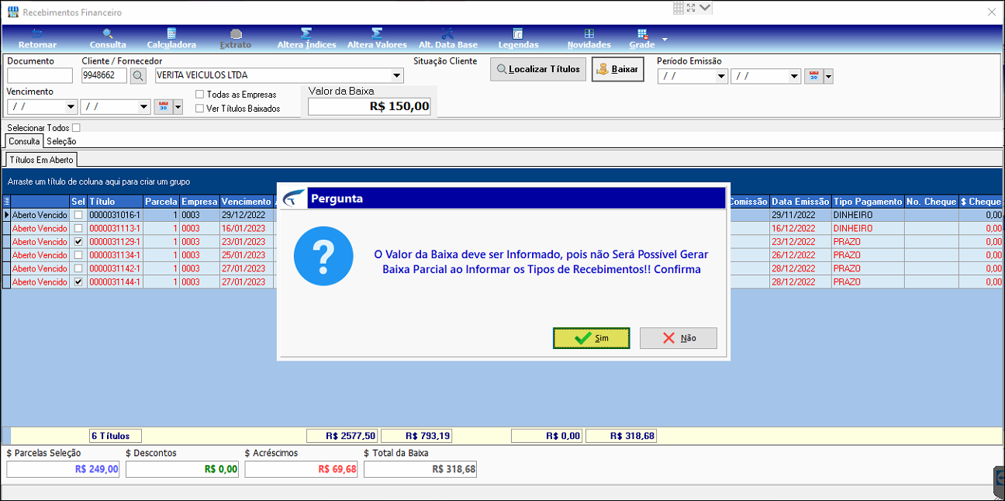Open the Consulta magnifier toolbar icon
This screenshot has width=1005, height=501.
click(108, 34)
